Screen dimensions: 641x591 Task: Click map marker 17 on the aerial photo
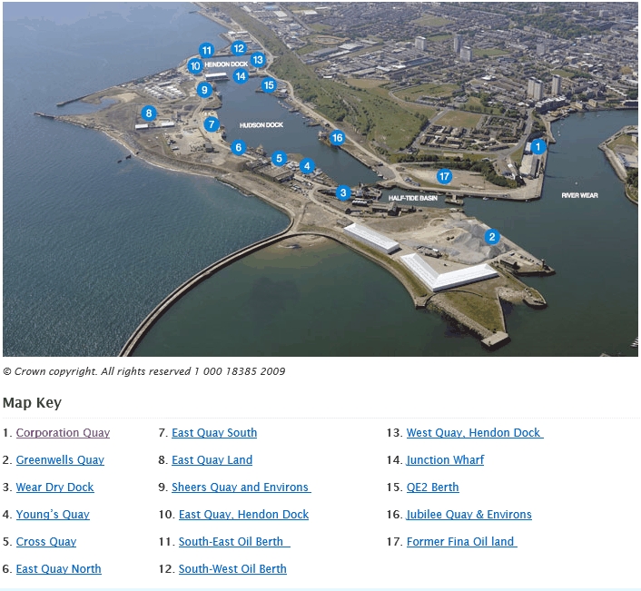444,176
